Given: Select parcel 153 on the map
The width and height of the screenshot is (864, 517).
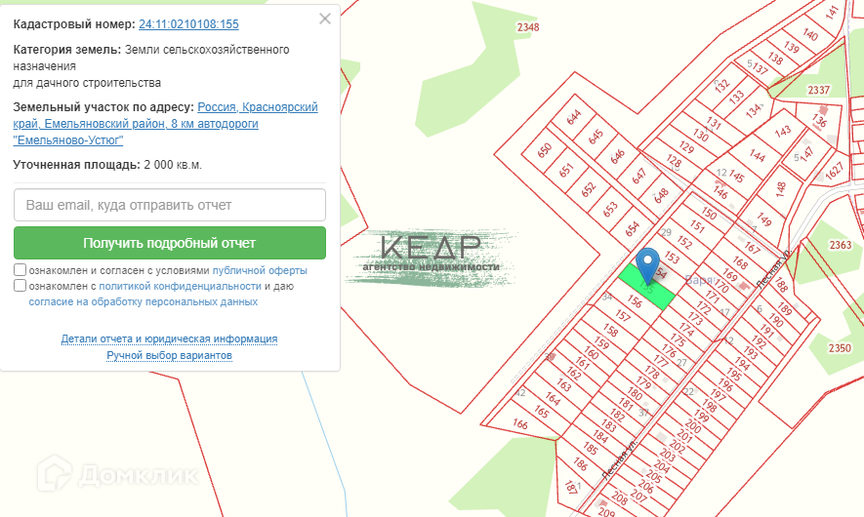Looking at the screenshot, I should coord(672,257).
